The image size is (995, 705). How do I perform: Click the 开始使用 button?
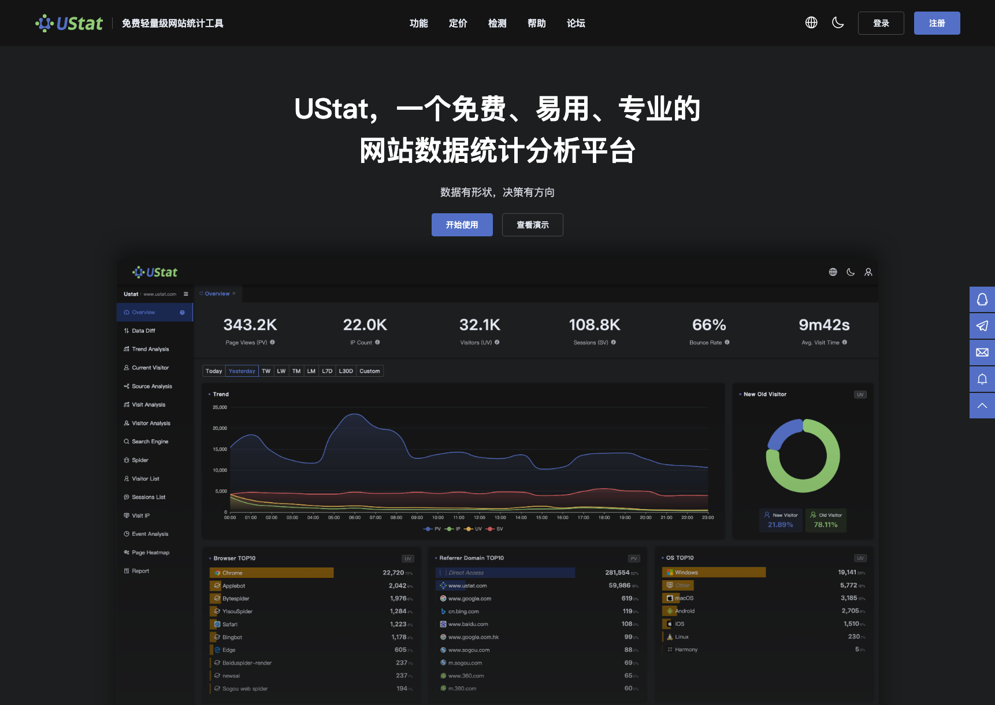[x=462, y=225]
